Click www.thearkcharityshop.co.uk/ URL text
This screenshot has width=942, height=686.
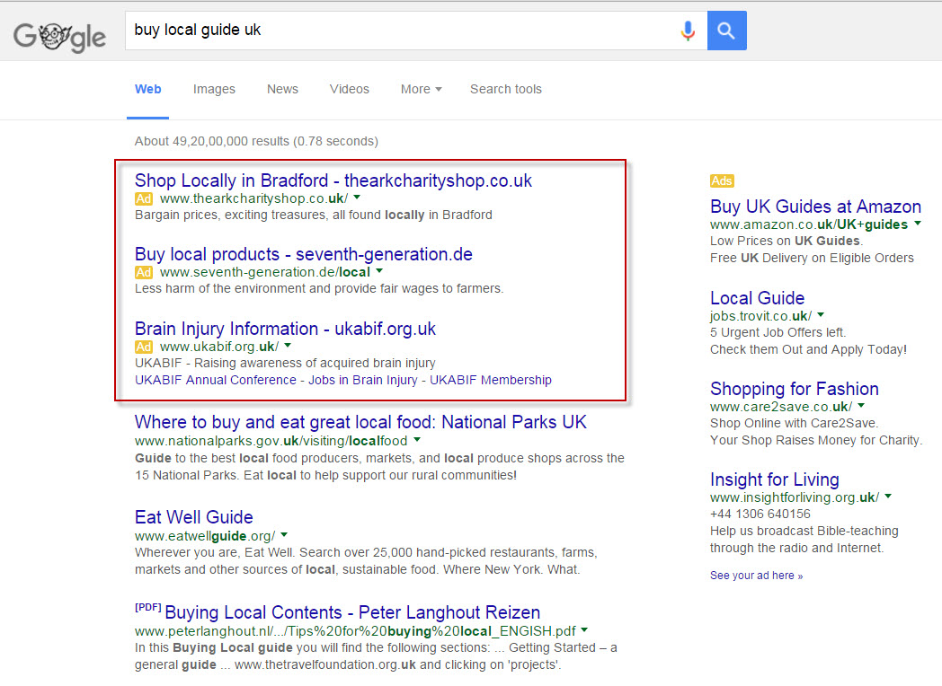click(253, 198)
